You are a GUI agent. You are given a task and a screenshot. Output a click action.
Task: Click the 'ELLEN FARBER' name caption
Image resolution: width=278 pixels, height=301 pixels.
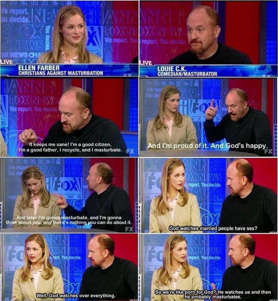point(39,68)
